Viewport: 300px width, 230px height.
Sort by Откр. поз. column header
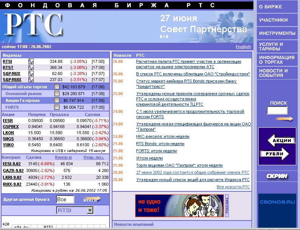point(94,157)
